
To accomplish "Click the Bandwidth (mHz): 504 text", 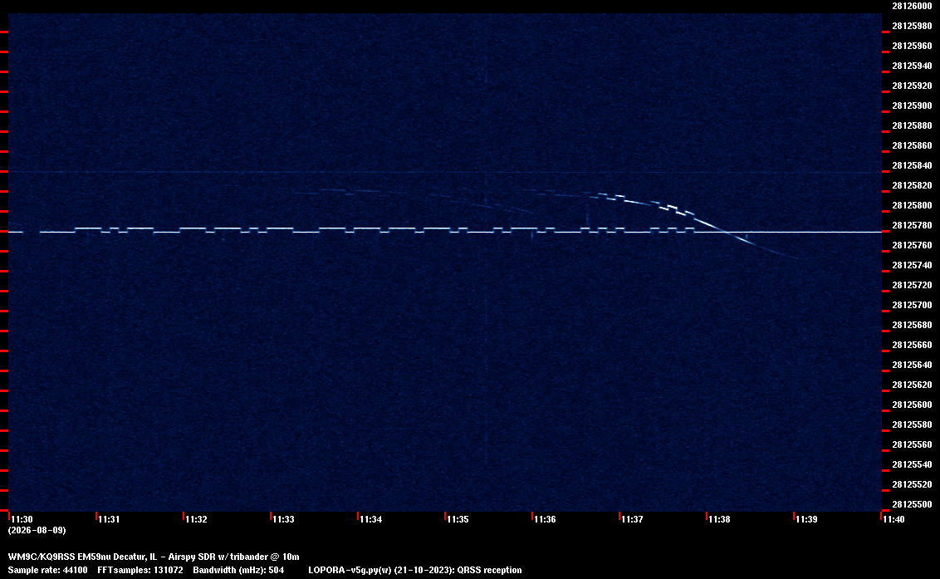I will pos(238,570).
